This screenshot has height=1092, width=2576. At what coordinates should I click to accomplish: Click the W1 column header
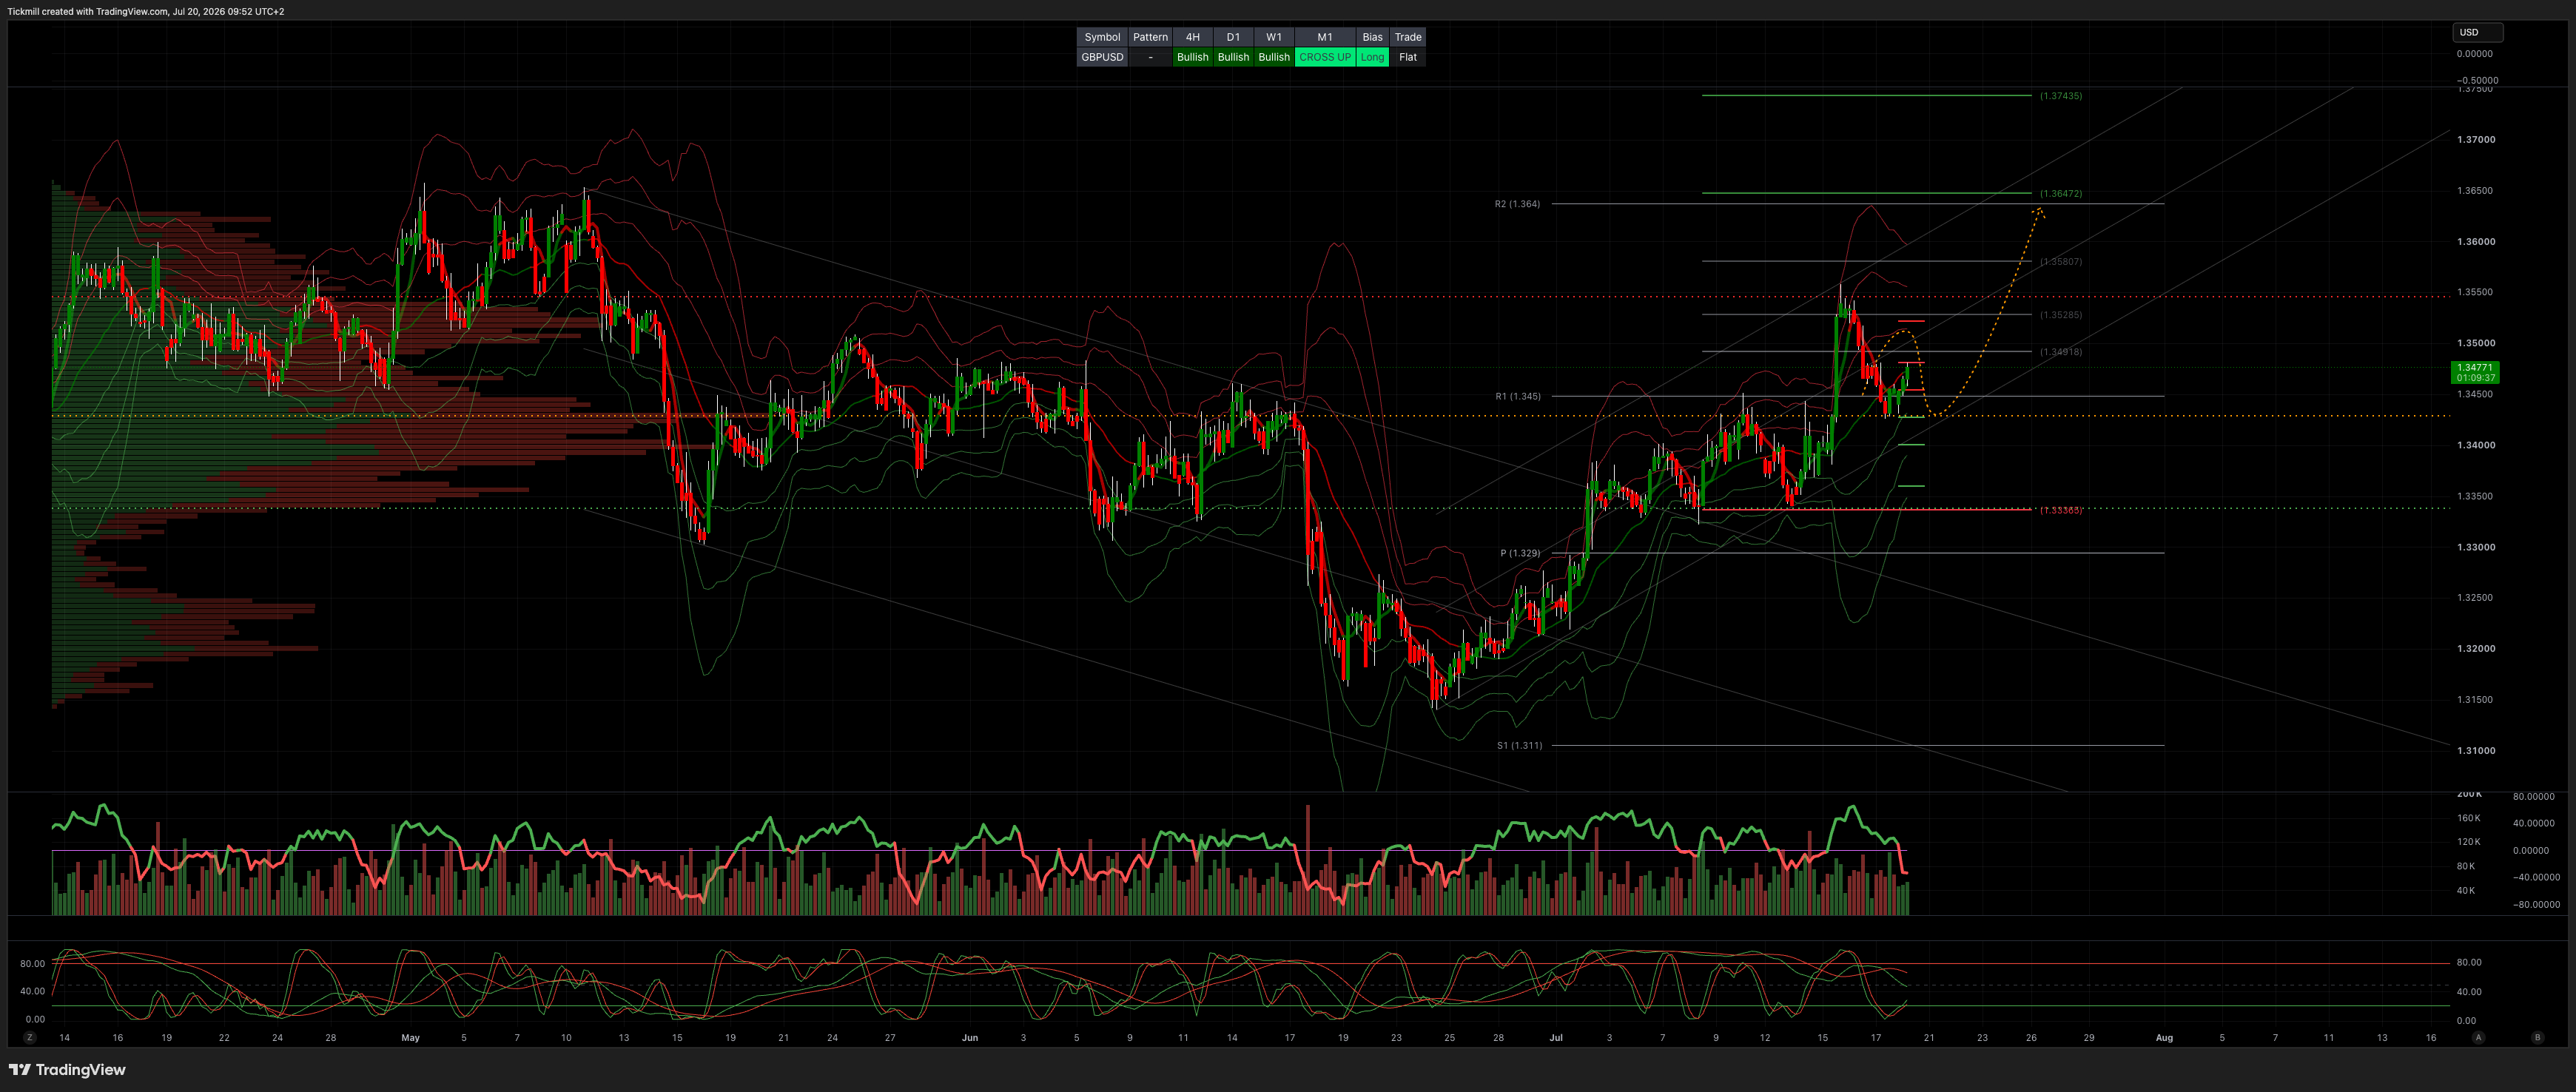(1274, 37)
